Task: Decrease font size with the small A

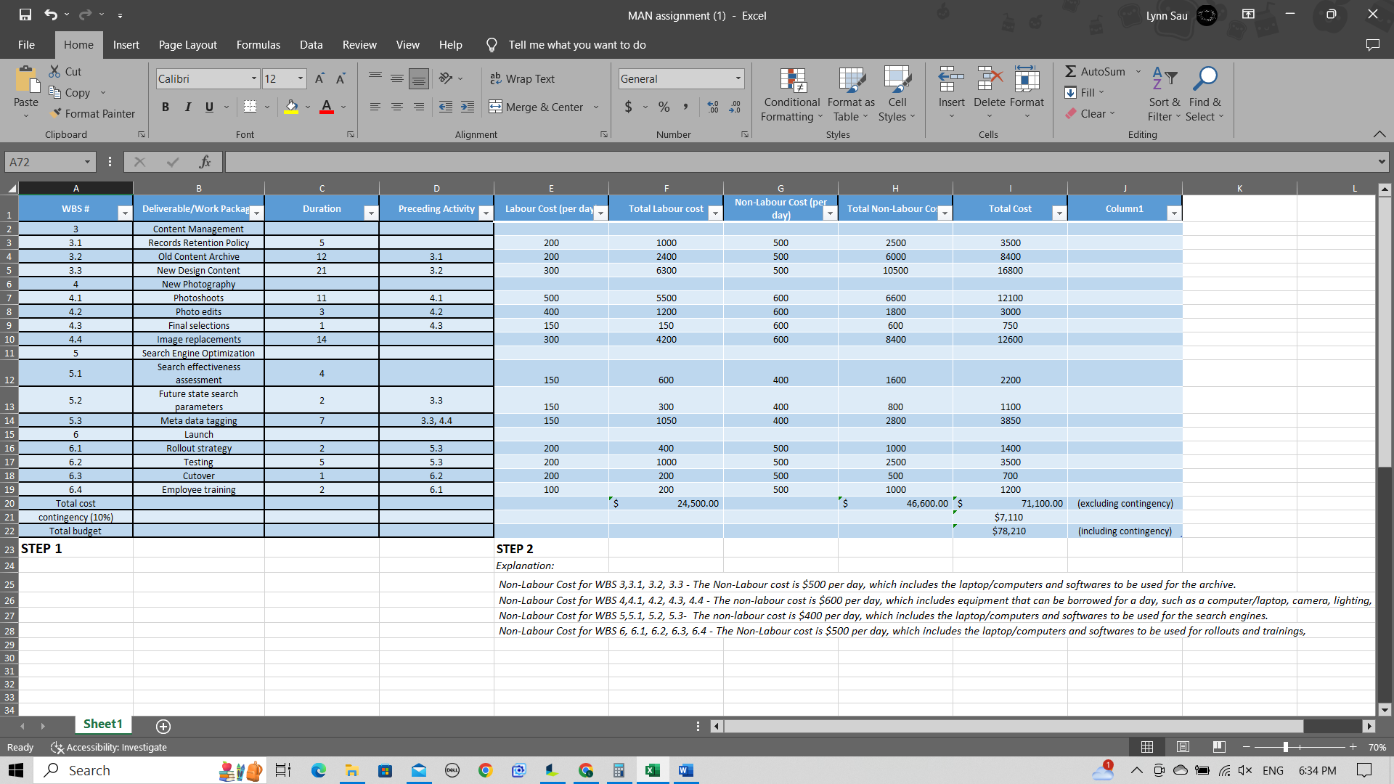Action: point(341,78)
